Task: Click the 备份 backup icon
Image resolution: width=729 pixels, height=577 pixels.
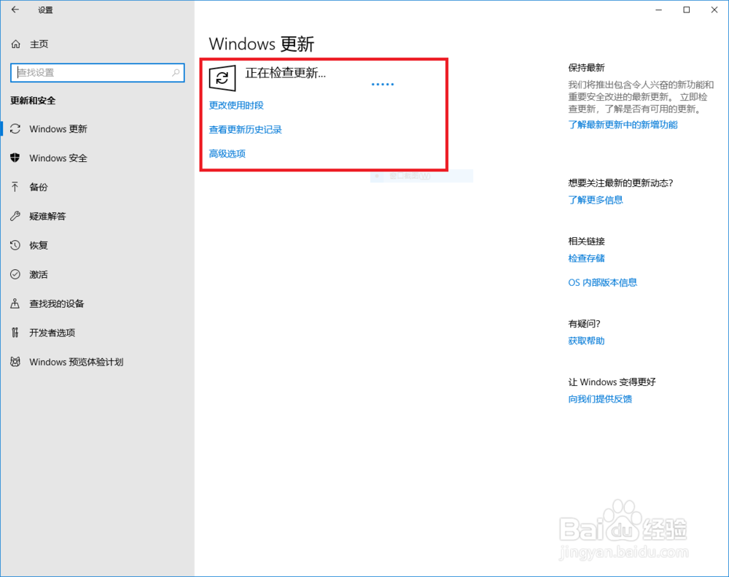Action: point(15,187)
